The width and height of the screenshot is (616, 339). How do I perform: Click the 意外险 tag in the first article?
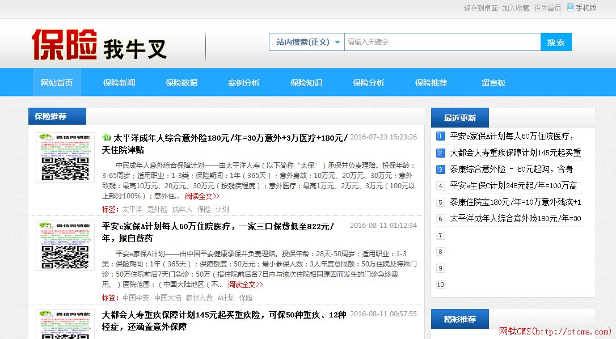(x=157, y=209)
